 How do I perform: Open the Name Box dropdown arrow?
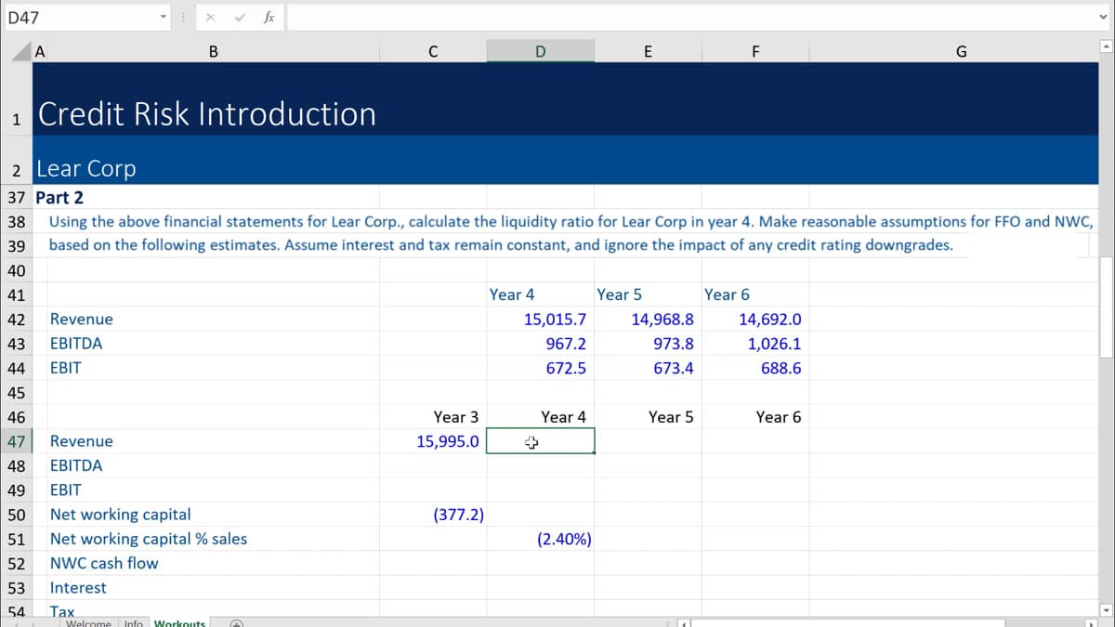[x=163, y=17]
